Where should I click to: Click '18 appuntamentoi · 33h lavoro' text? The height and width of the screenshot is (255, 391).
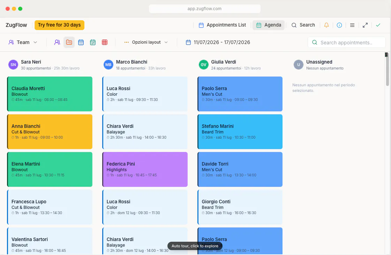click(141, 68)
